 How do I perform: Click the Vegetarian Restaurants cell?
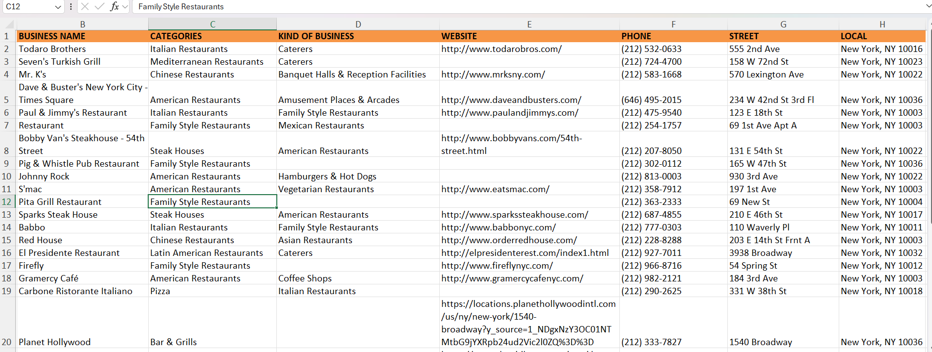coord(358,189)
